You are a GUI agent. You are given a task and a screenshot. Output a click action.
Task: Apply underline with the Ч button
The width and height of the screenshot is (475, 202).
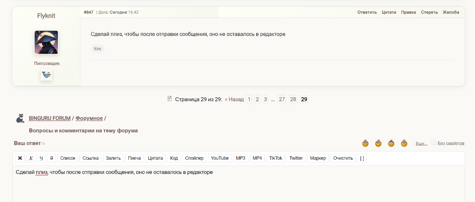(41, 158)
